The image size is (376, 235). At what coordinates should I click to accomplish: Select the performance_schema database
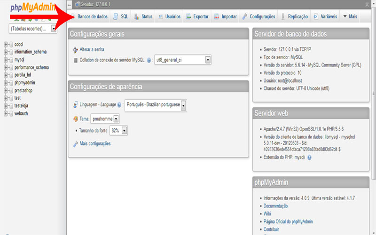(x=31, y=67)
